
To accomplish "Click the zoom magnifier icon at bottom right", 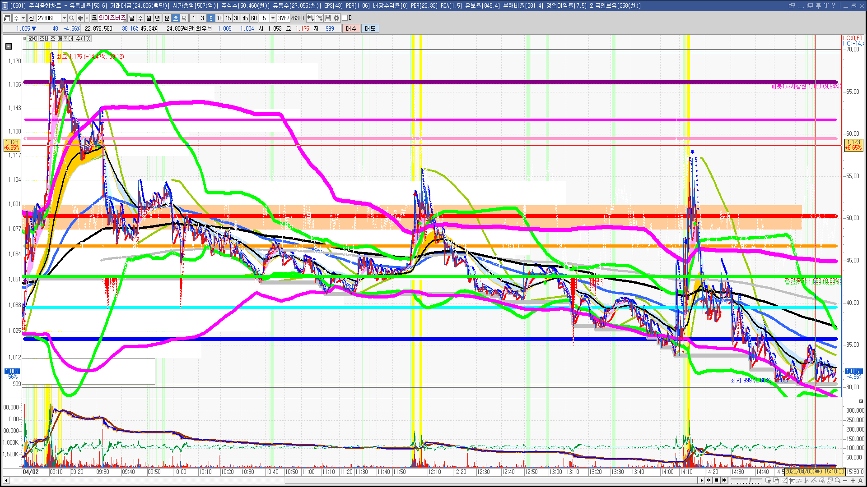I will point(838,480).
